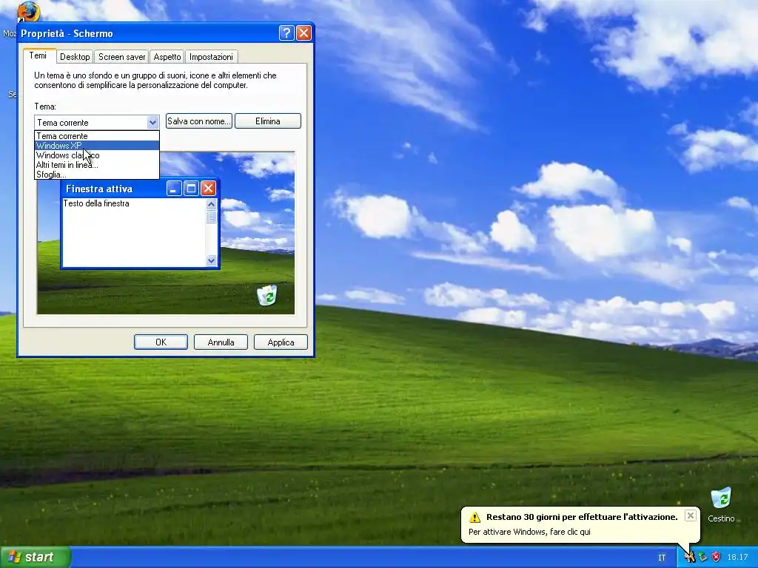Select 'Tema corrente' from the list
758x568 pixels.
(x=97, y=136)
